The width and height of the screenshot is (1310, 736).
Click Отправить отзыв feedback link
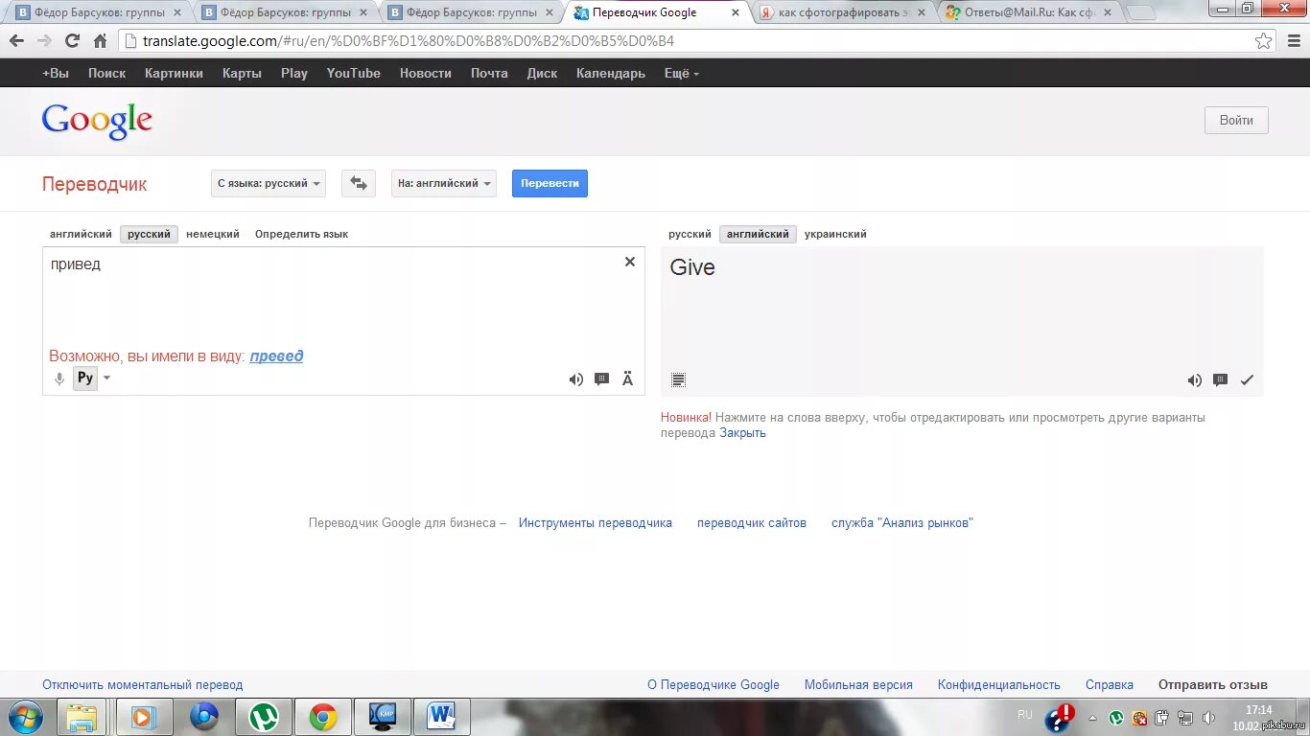(x=1213, y=685)
